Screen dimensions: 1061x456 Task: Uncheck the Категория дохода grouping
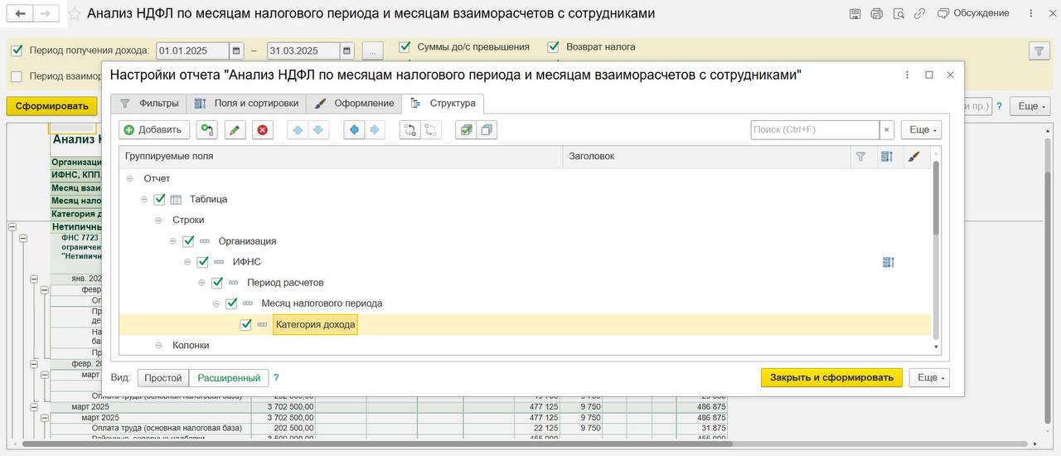[245, 324]
